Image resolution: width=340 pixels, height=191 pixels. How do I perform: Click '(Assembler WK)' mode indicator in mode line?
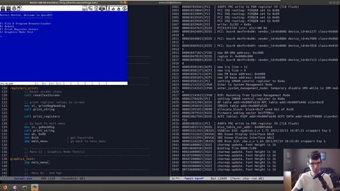point(73,179)
